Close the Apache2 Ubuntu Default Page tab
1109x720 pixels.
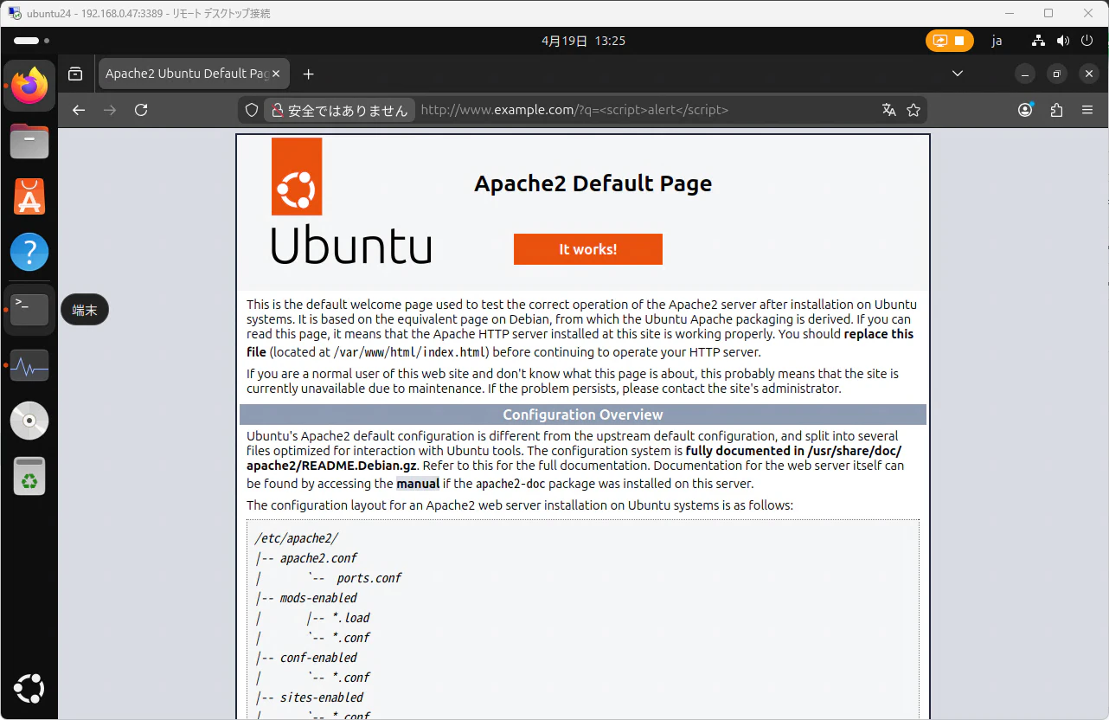click(277, 74)
